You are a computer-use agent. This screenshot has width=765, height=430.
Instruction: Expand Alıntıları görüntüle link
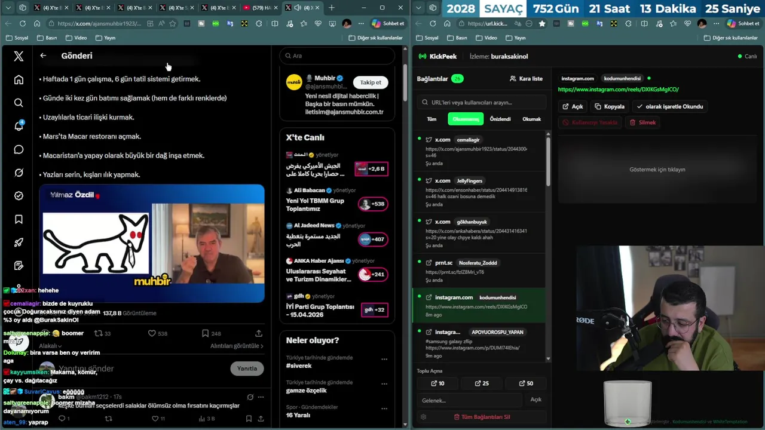(237, 346)
